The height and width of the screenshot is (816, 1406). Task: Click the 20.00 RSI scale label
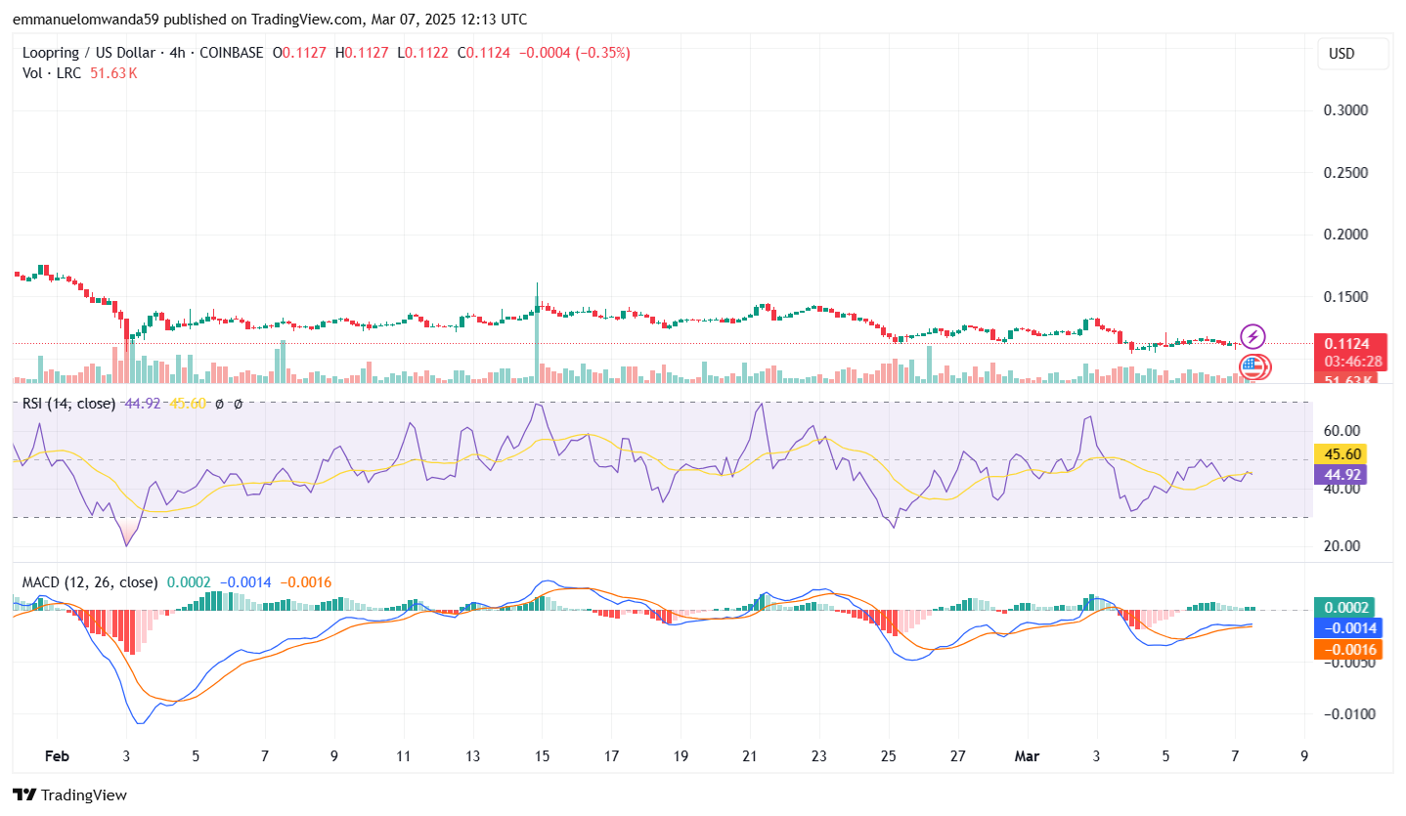coord(1343,545)
